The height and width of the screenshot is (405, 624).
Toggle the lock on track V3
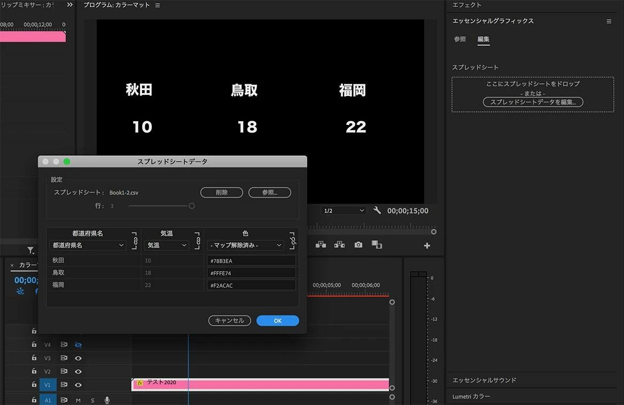tap(34, 358)
